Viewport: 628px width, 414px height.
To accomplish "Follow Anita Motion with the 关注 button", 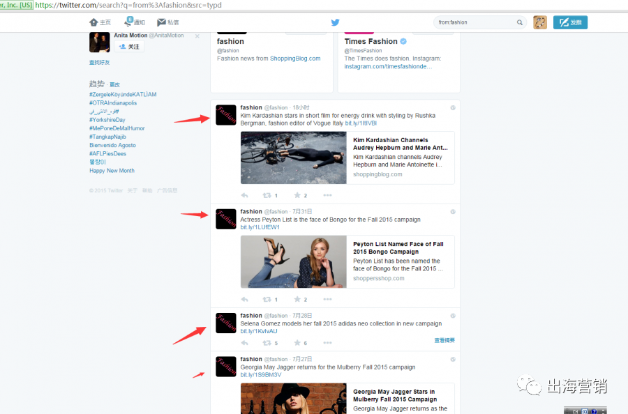I will [x=129, y=47].
